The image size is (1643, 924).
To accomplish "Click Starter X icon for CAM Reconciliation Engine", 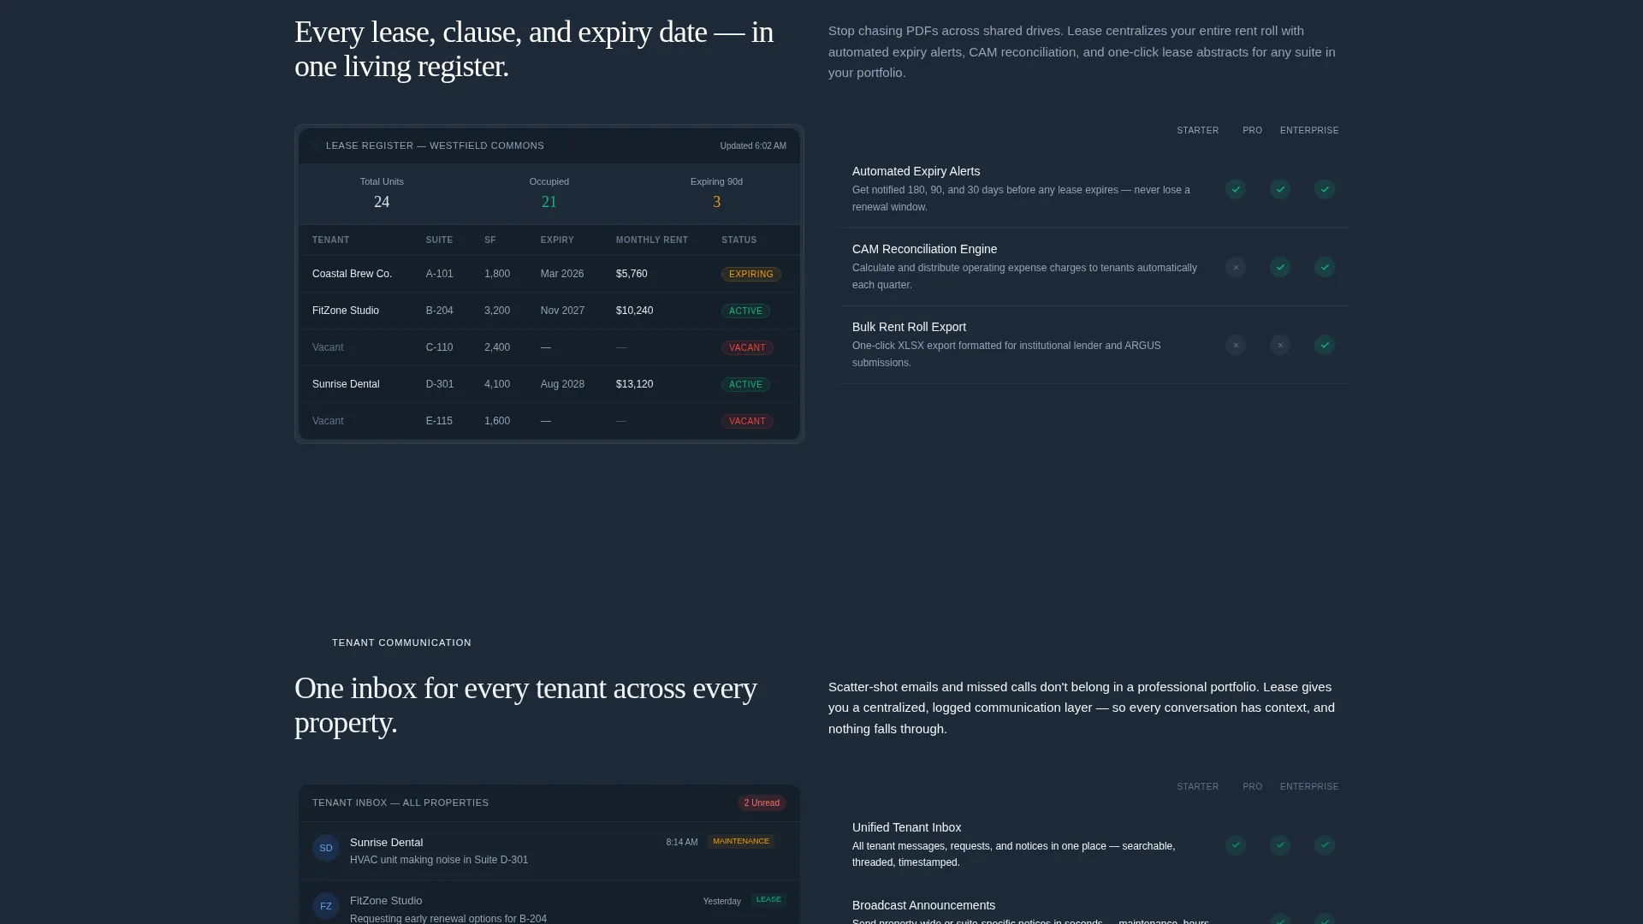I will [x=1236, y=267].
